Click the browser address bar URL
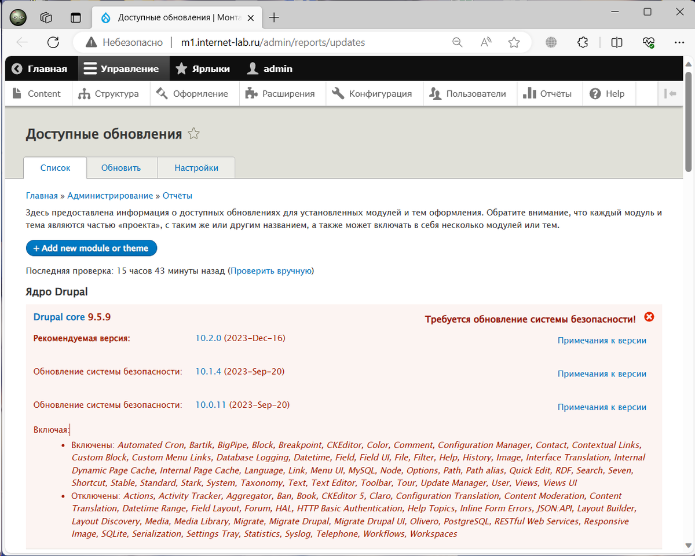The image size is (695, 556). click(273, 42)
